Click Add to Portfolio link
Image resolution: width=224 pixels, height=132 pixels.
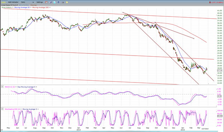24,5
